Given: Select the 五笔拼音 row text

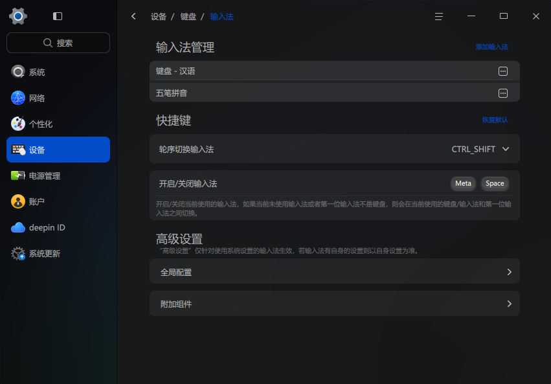Looking at the screenshot, I should coord(172,93).
